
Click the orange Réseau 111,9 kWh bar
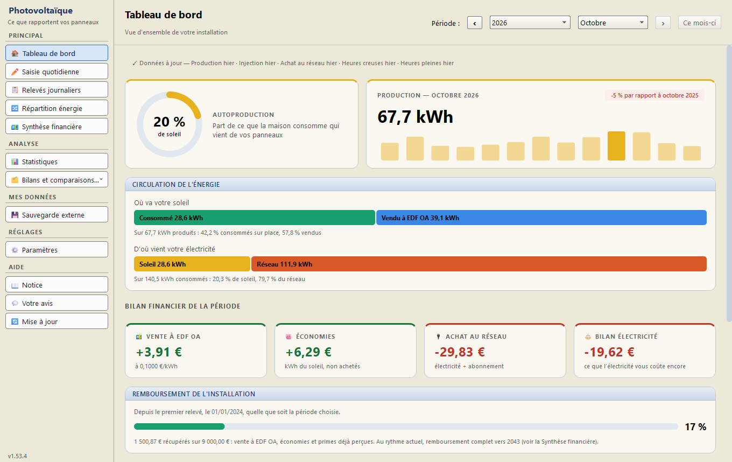pos(479,264)
